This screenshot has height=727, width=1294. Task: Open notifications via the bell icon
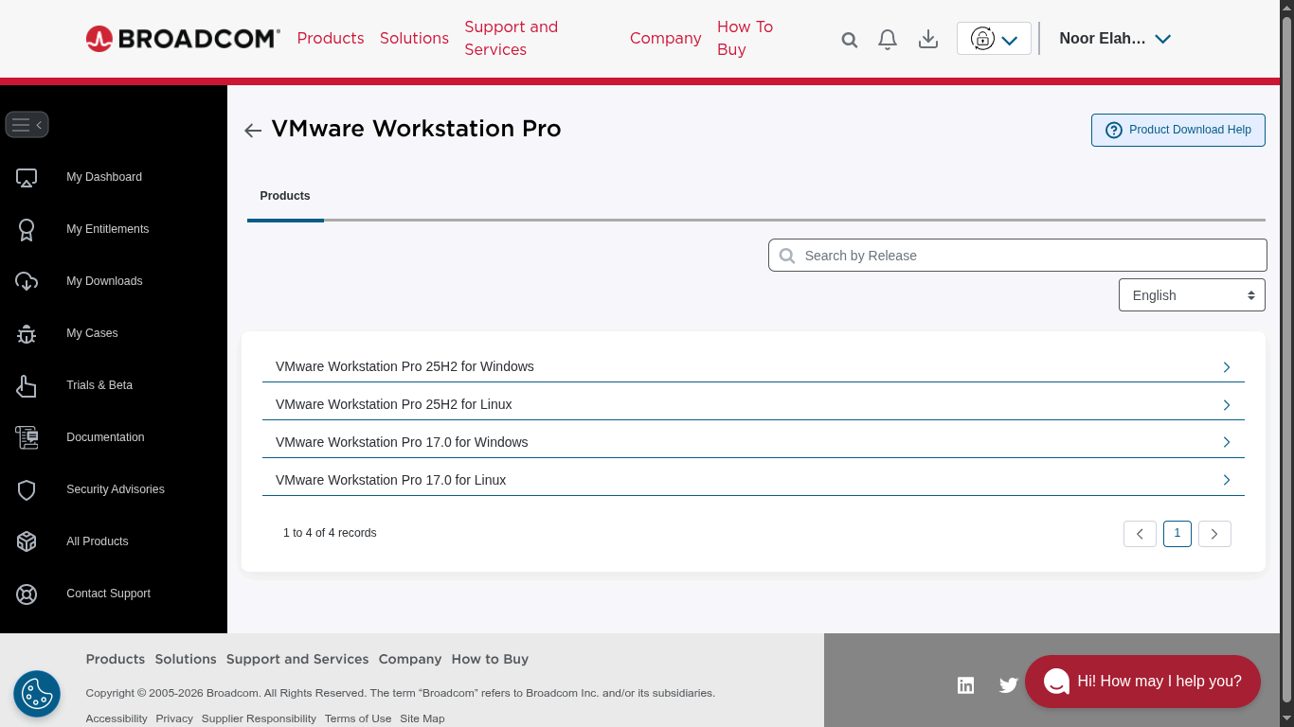(x=888, y=39)
